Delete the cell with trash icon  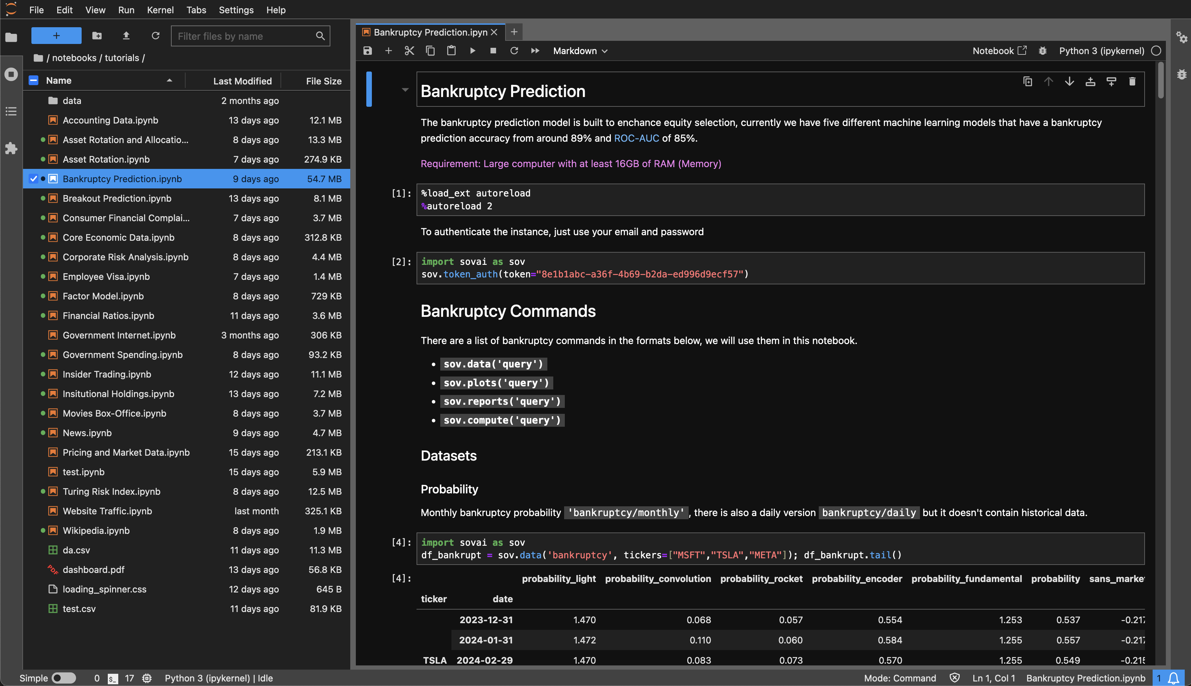pyautogui.click(x=1132, y=82)
